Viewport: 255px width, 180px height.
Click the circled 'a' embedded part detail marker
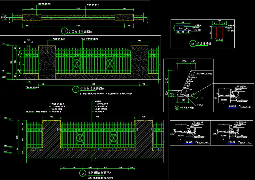tap(193, 44)
